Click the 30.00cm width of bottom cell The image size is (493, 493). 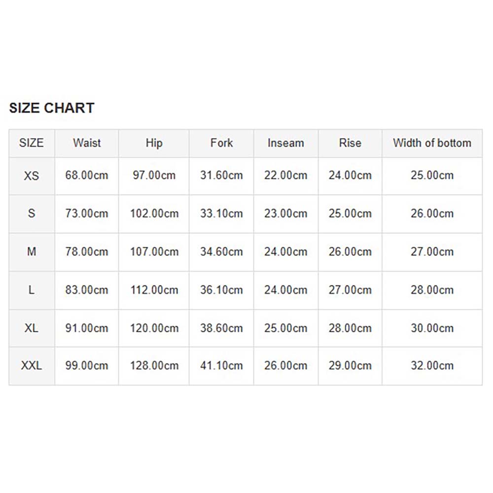432,328
